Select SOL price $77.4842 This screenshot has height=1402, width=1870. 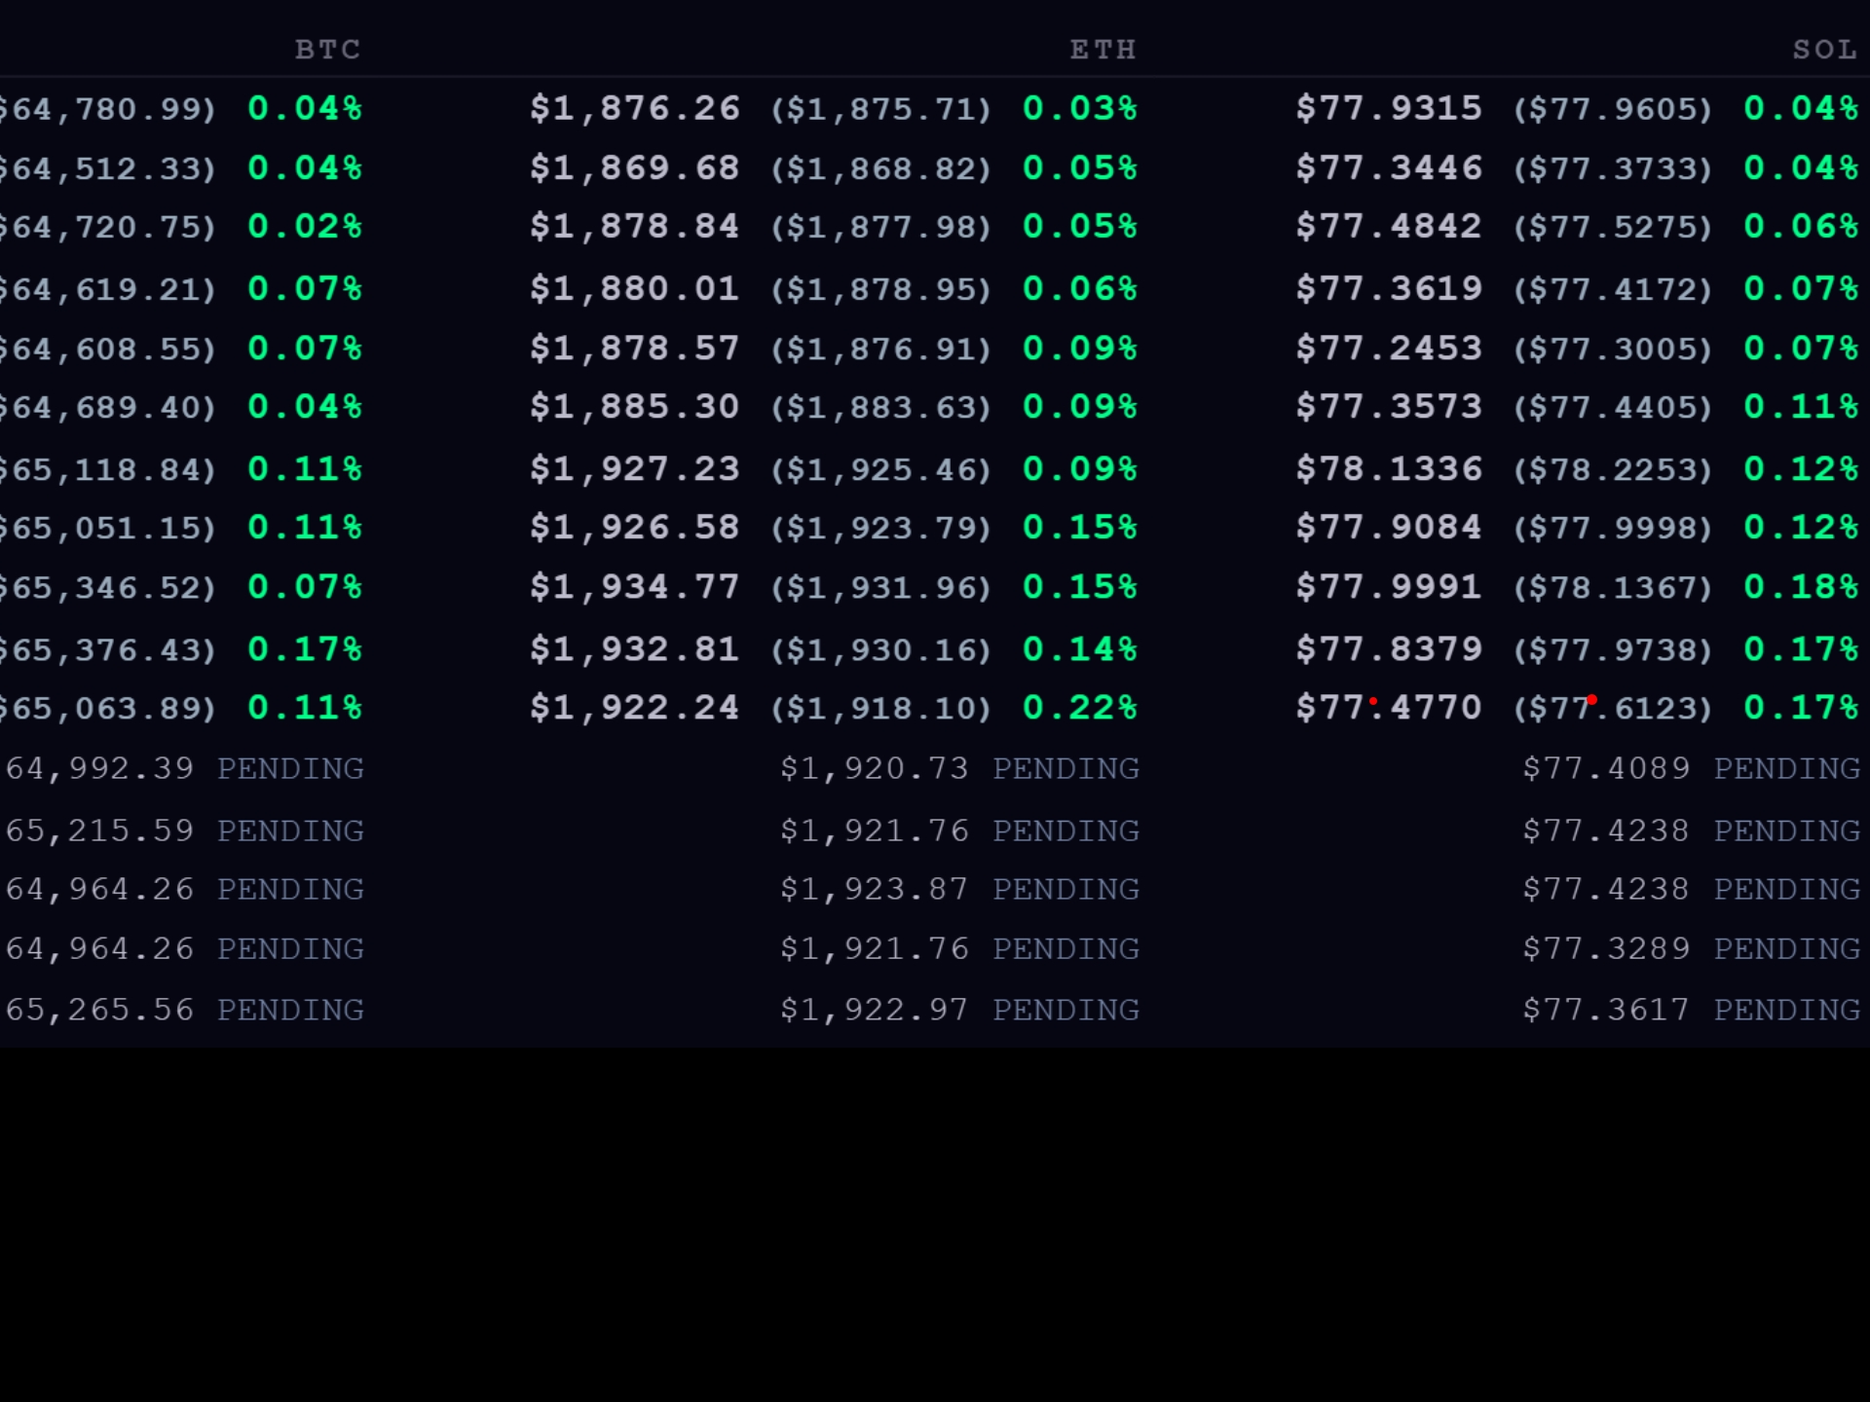click(x=1389, y=226)
